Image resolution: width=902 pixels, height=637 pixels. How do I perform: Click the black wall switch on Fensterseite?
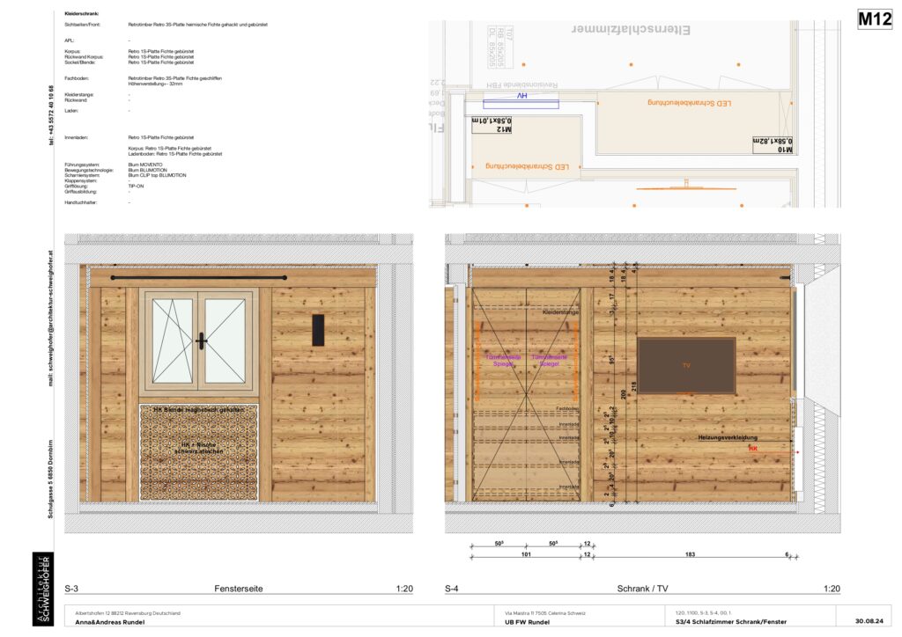tap(318, 329)
